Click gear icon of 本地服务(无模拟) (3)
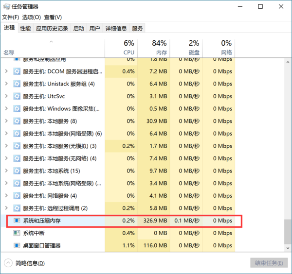Screen dimensions: 292x274 coord(17,146)
